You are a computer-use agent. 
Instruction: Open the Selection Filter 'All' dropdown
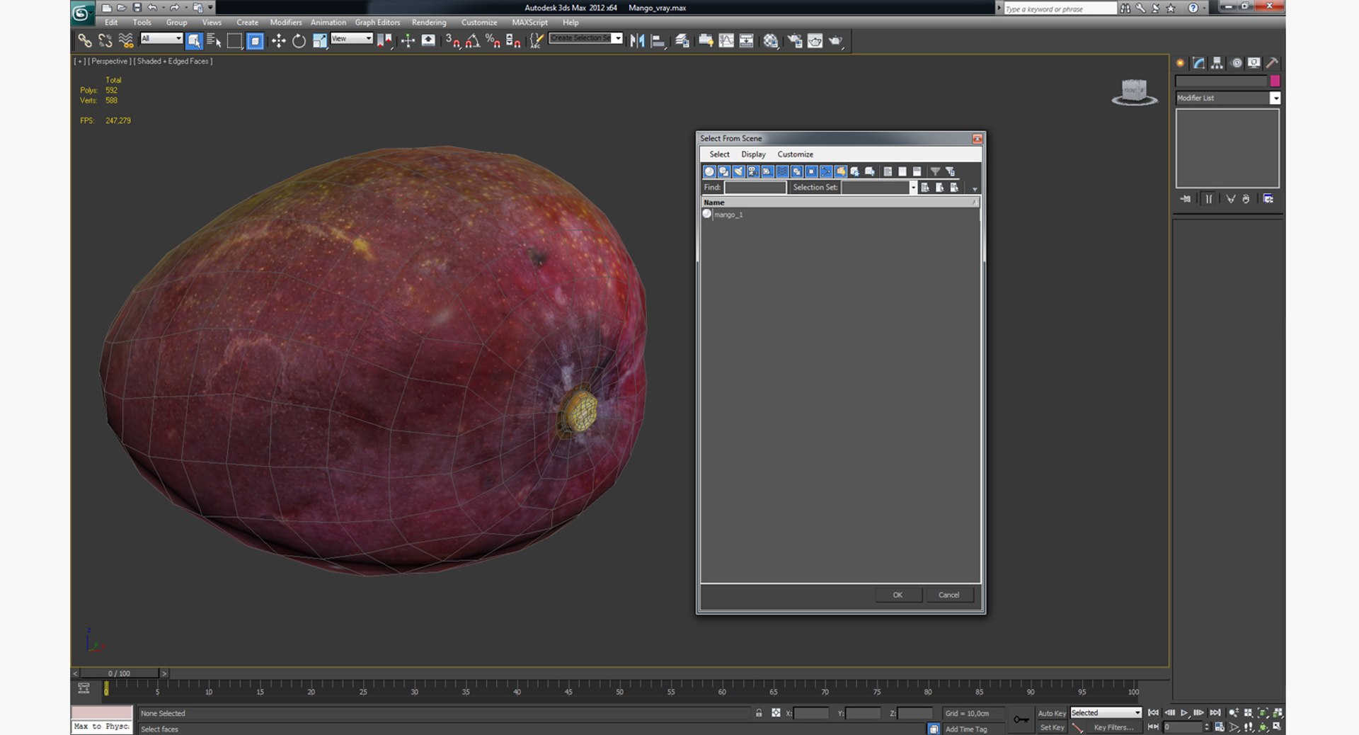pyautogui.click(x=161, y=38)
